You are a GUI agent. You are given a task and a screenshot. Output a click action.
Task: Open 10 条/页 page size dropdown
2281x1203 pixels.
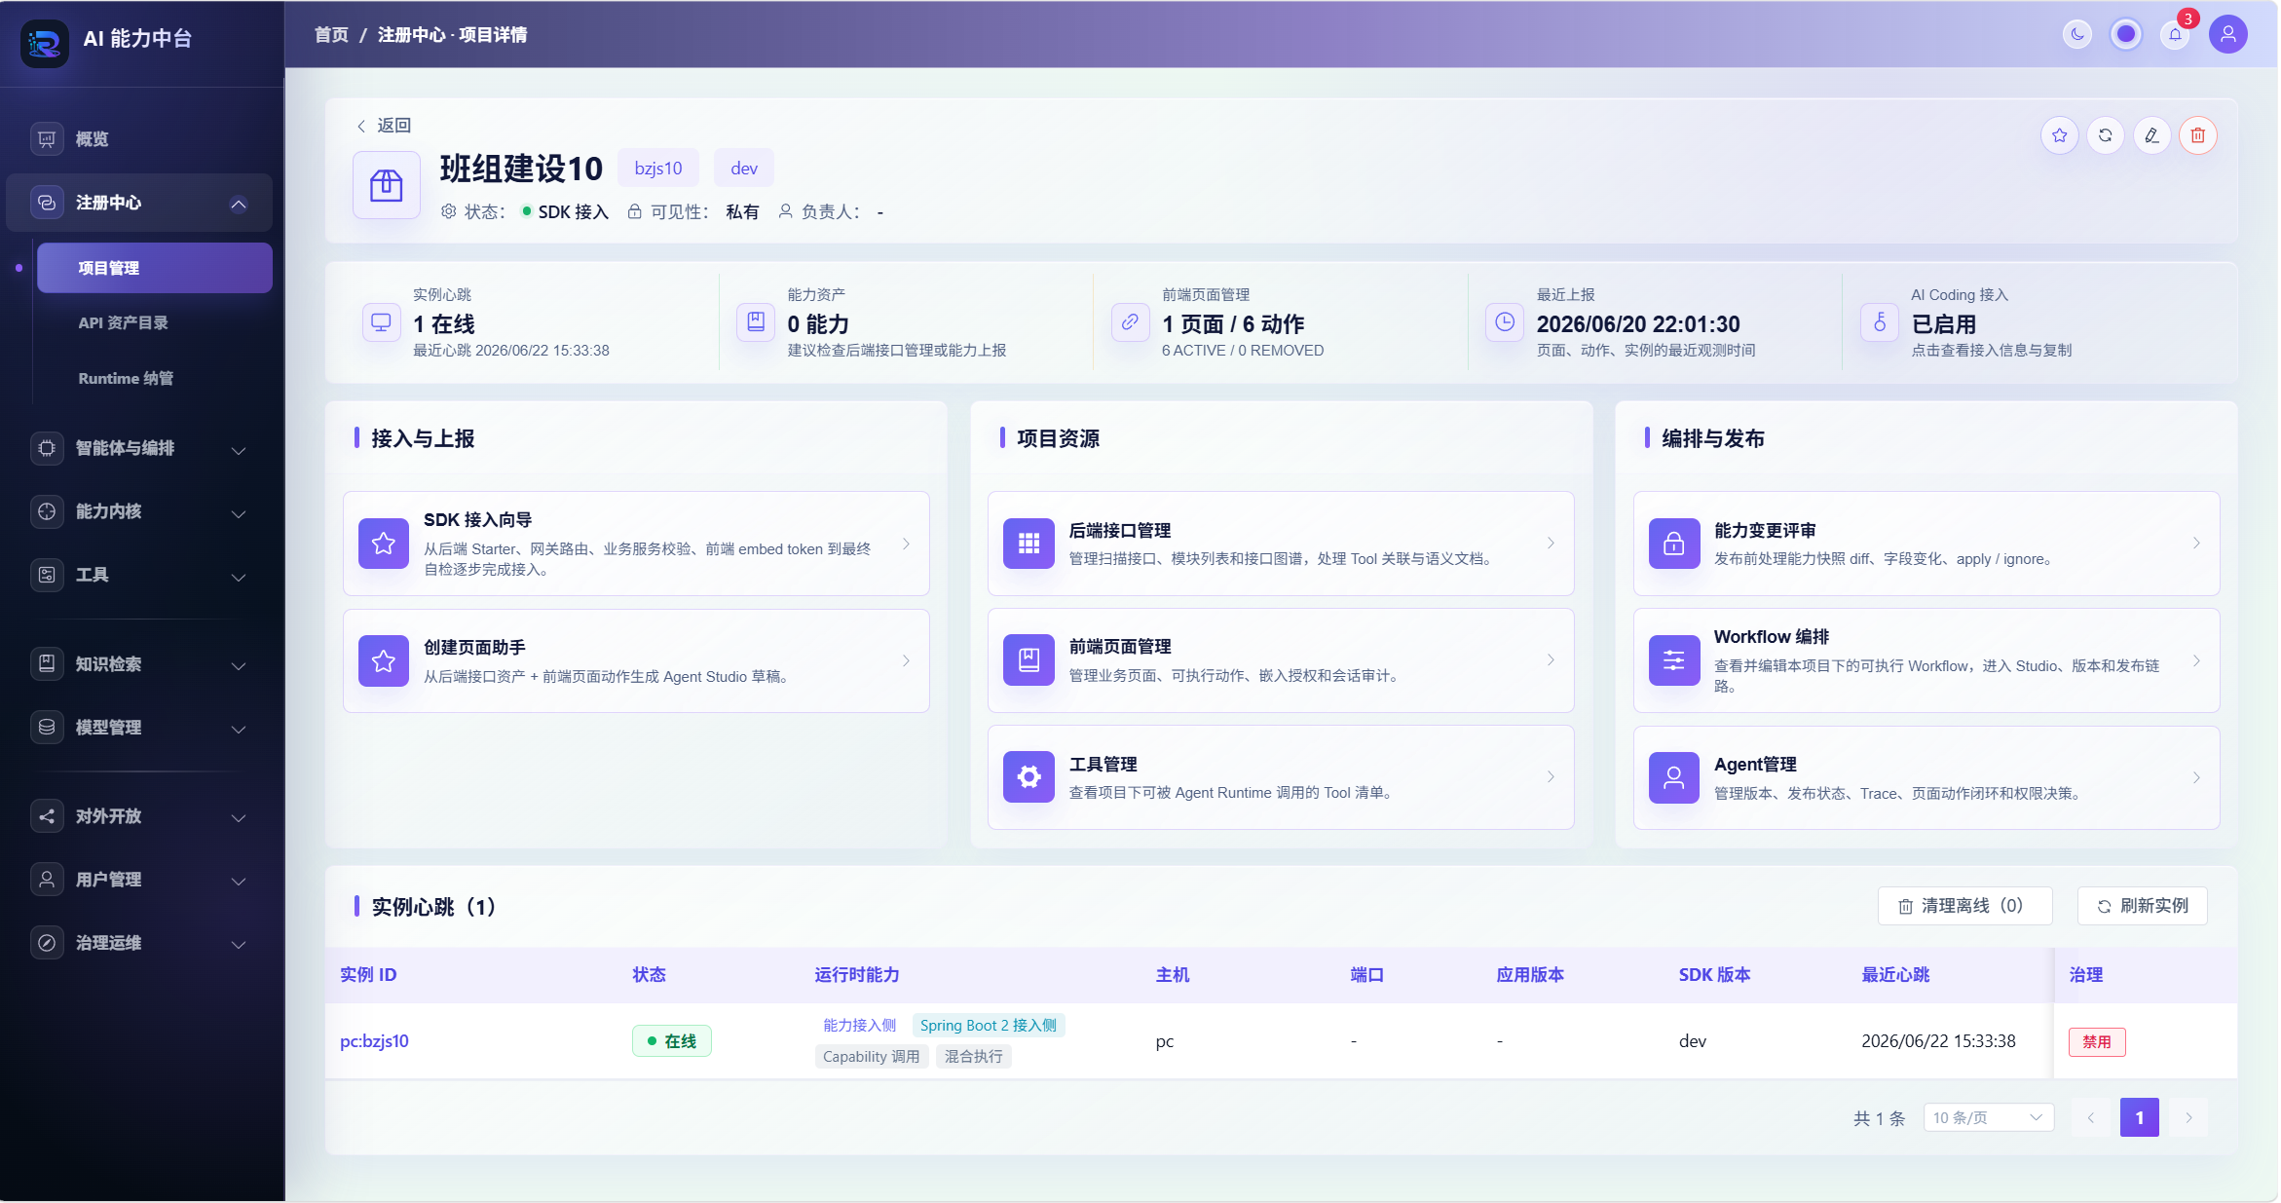[1988, 1117]
